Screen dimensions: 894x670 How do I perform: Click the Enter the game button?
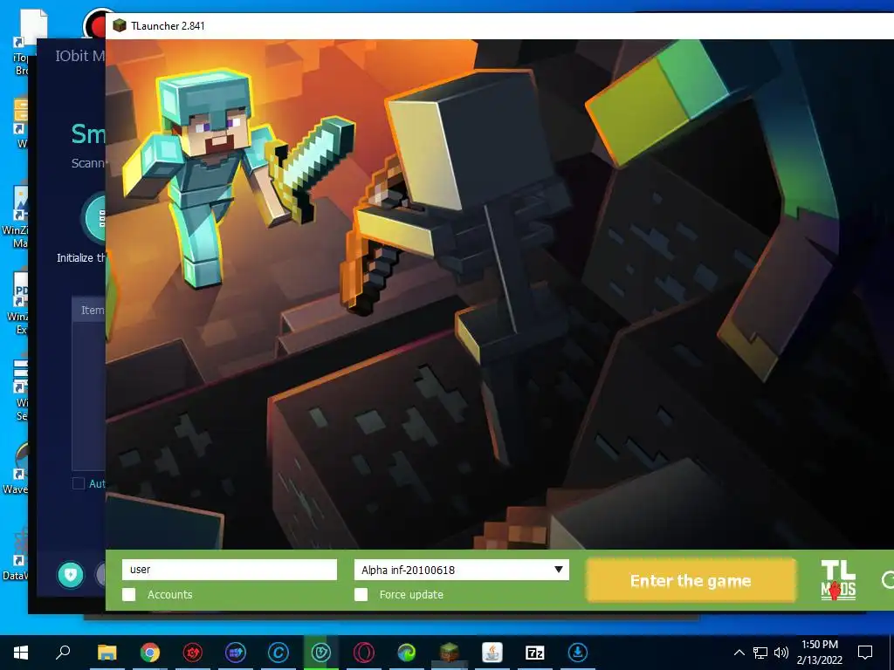click(691, 580)
